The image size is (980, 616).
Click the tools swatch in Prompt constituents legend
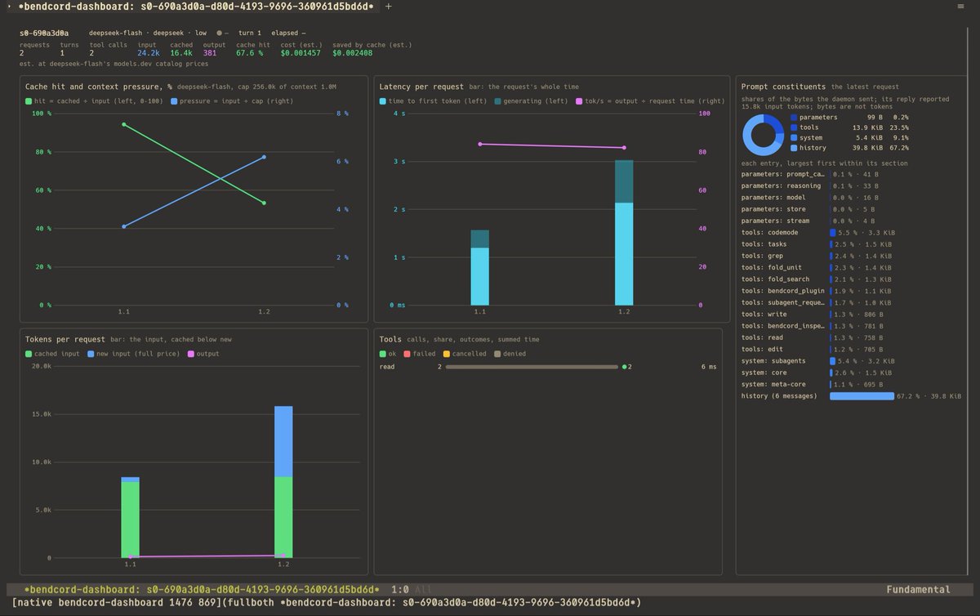pos(794,127)
